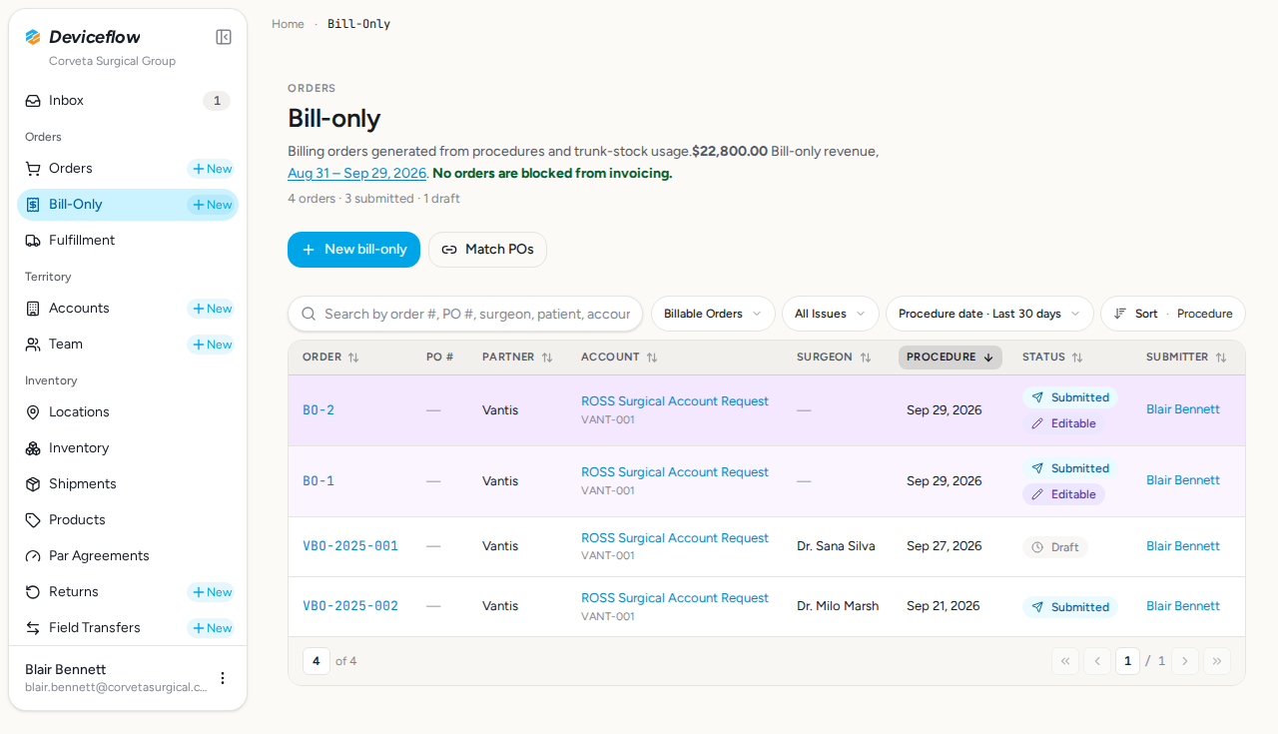Viewport: 1278px width, 734px height.
Task: Open the Aug 31 – Sep 29, 2026 date link
Action: coord(357,174)
